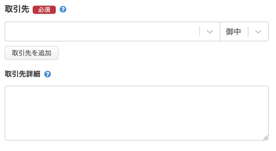The height and width of the screenshot is (151, 276).
Task: Click the 取引先詳細 heading label
Action: pos(23,74)
